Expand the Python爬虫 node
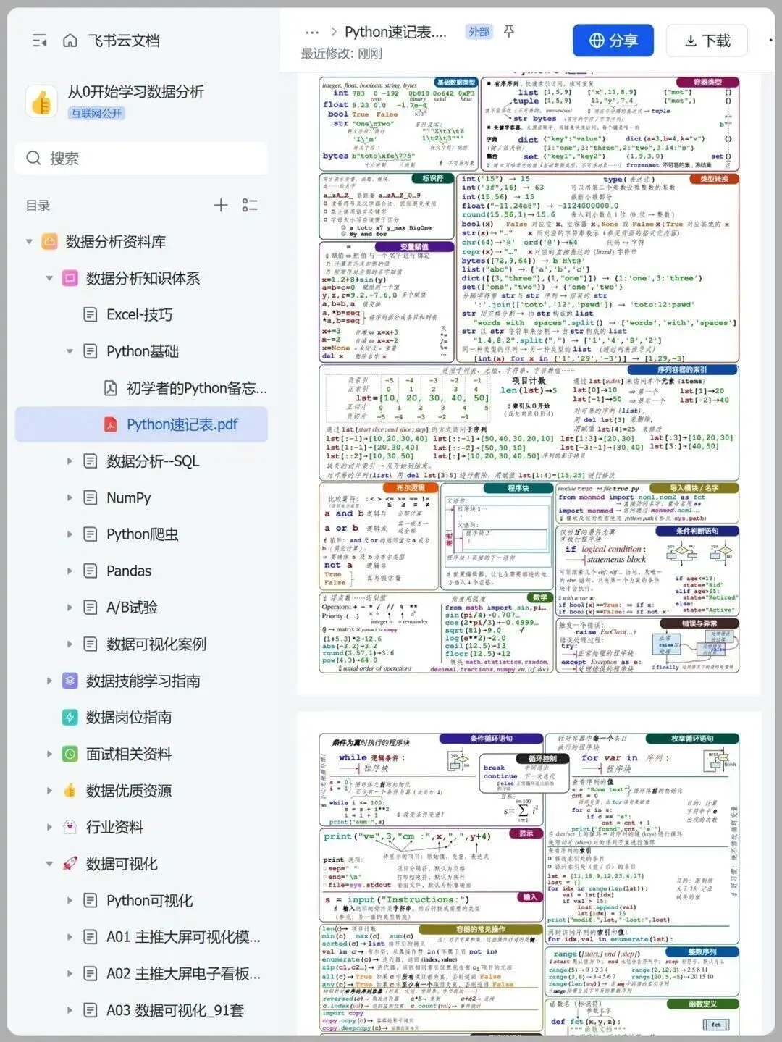 pyautogui.click(x=70, y=534)
